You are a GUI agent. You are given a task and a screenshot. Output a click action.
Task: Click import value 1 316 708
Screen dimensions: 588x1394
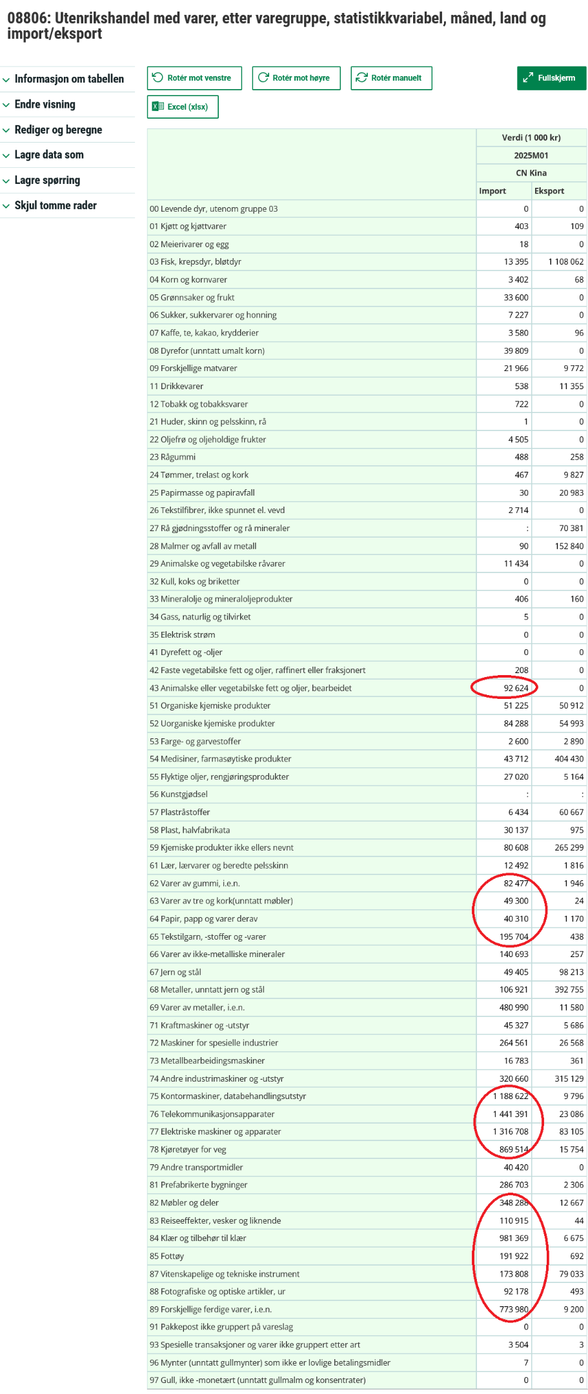point(511,1132)
